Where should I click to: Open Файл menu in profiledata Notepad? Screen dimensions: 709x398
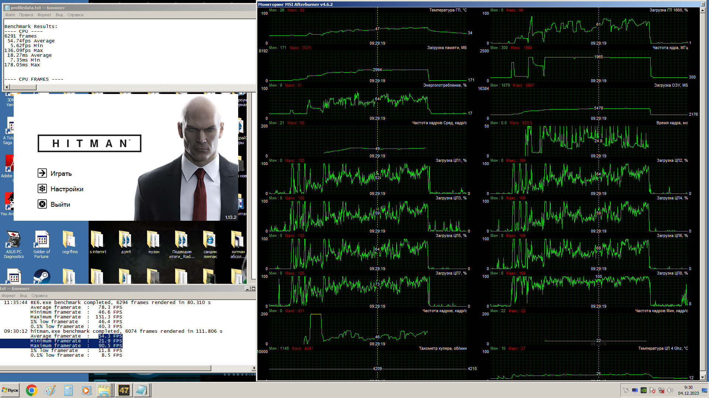click(x=10, y=15)
